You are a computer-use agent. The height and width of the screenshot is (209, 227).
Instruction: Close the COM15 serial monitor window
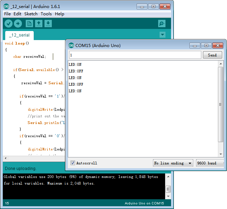[218, 46]
